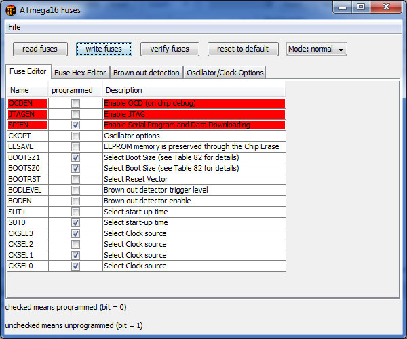The width and height of the screenshot is (407, 339).
Task: Select the OCDEN name cell
Action: tap(28, 104)
